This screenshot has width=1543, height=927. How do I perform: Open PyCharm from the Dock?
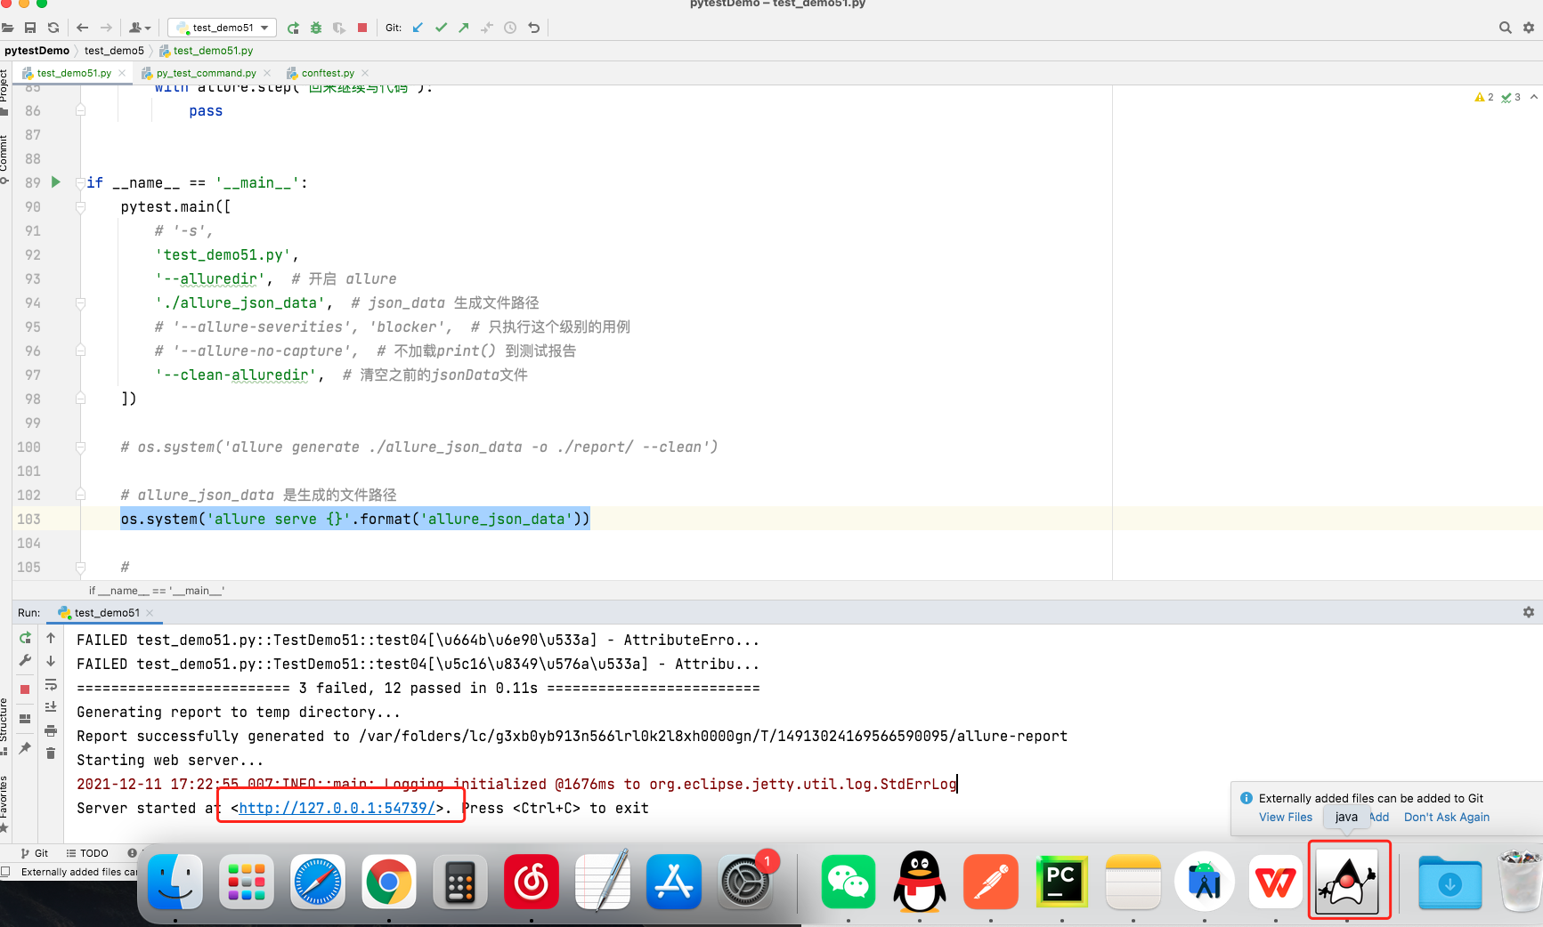tap(1061, 883)
